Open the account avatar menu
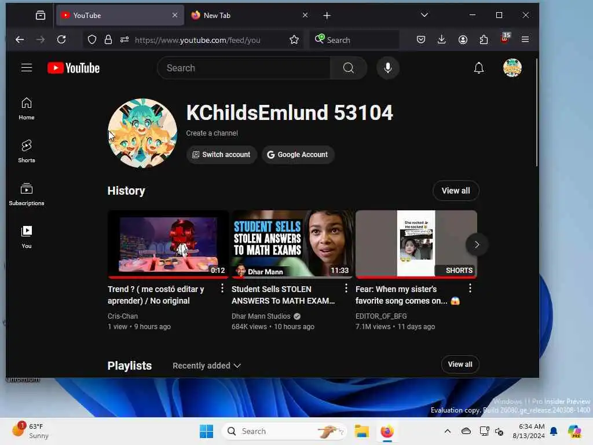Image resolution: width=593 pixels, height=445 pixels. tap(512, 68)
